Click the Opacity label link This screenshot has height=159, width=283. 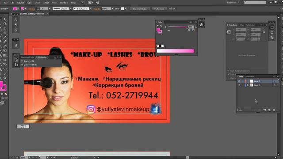tap(97, 9)
